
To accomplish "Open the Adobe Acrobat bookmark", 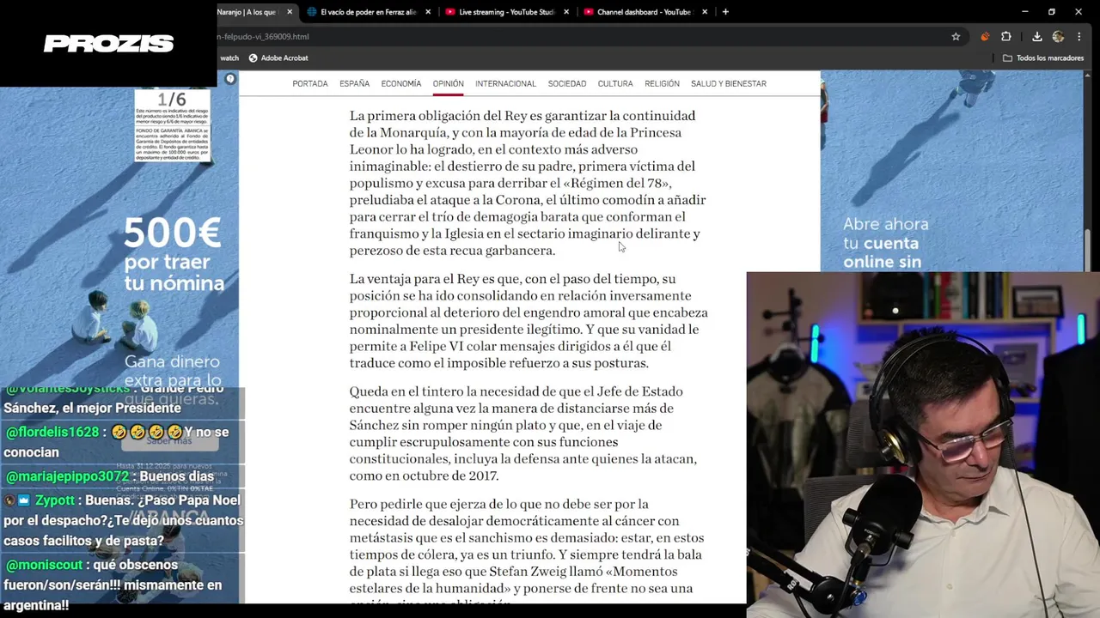I will [278, 58].
